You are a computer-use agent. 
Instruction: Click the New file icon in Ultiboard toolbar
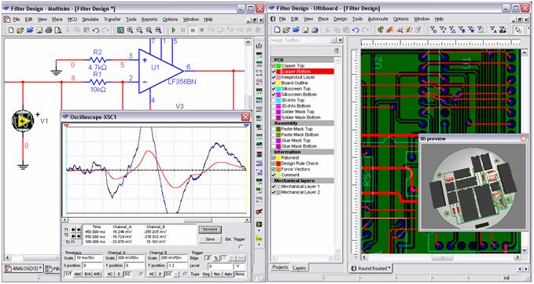coord(277,30)
